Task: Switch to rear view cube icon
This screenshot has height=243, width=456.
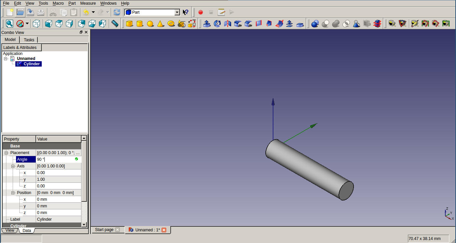Action: (82, 24)
